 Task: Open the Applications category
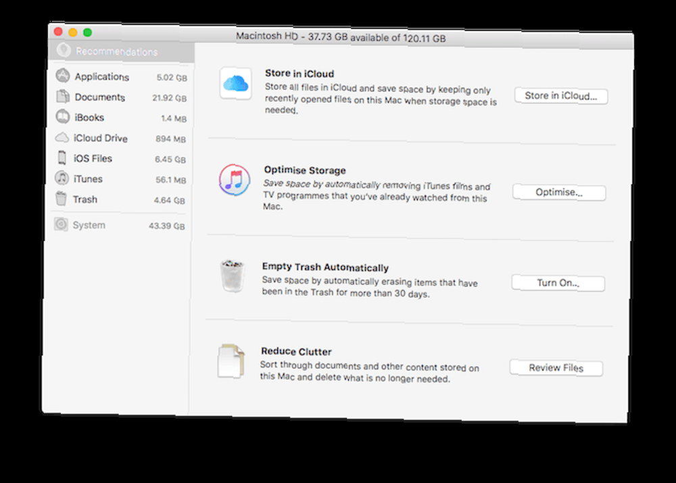122,77
